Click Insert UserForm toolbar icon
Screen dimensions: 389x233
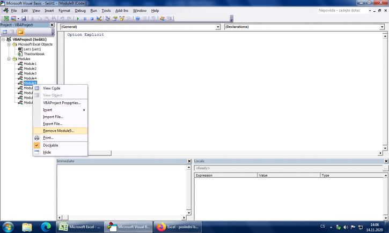[x=13, y=18]
